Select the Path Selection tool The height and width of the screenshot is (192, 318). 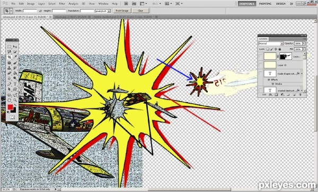10,89
